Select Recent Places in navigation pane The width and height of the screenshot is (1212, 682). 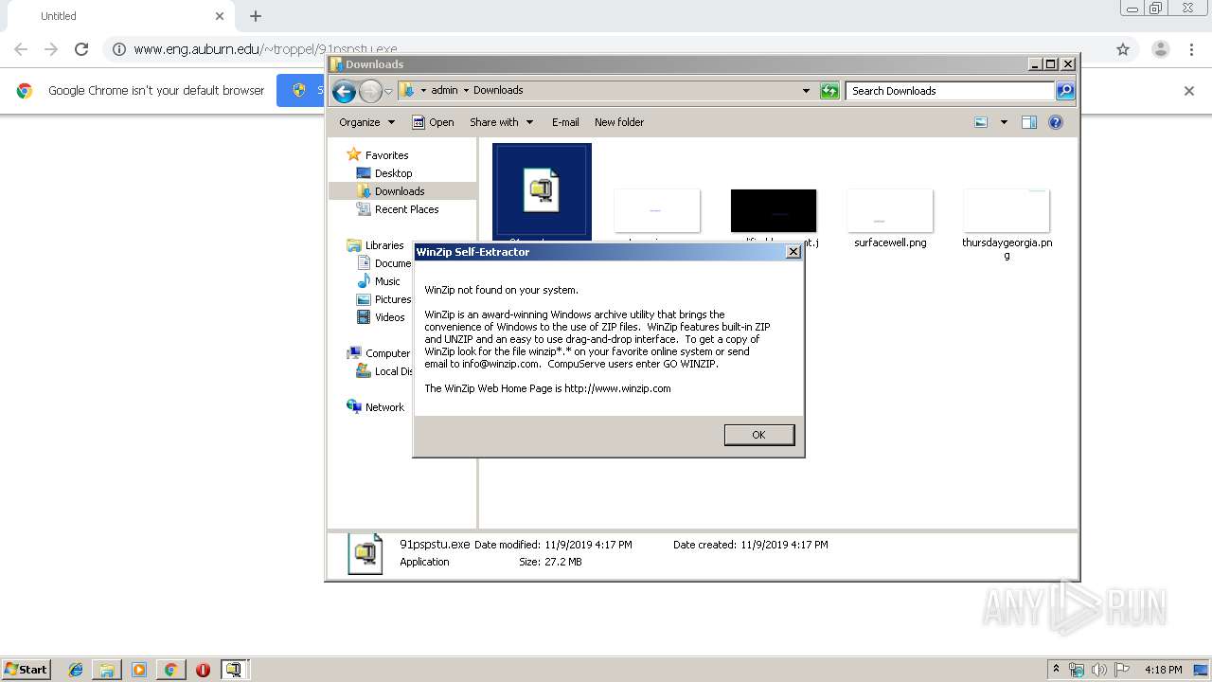coord(398,209)
